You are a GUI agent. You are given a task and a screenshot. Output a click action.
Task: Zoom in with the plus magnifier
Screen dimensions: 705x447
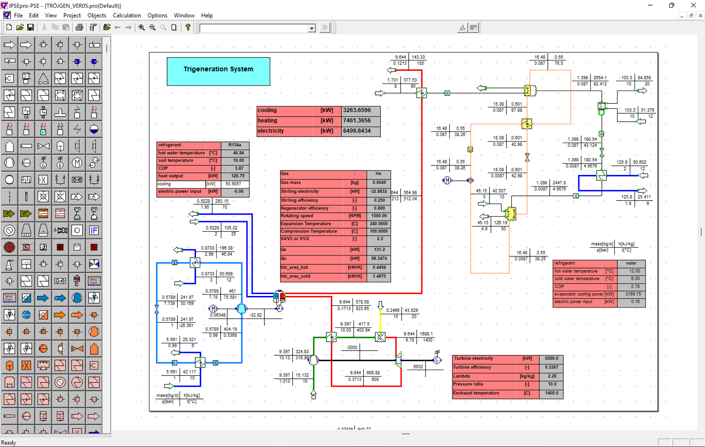[x=142, y=28]
